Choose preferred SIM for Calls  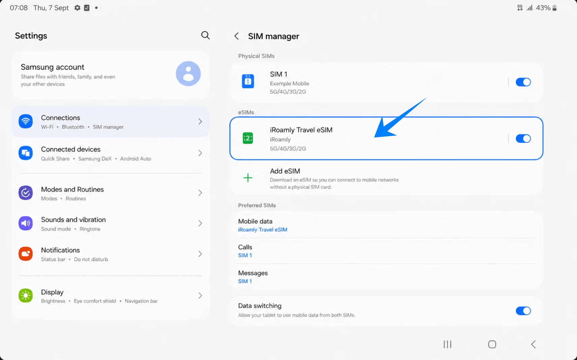click(386, 251)
